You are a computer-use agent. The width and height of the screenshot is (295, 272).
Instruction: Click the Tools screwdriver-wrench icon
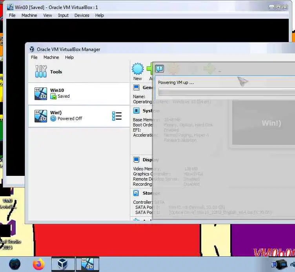point(41,71)
